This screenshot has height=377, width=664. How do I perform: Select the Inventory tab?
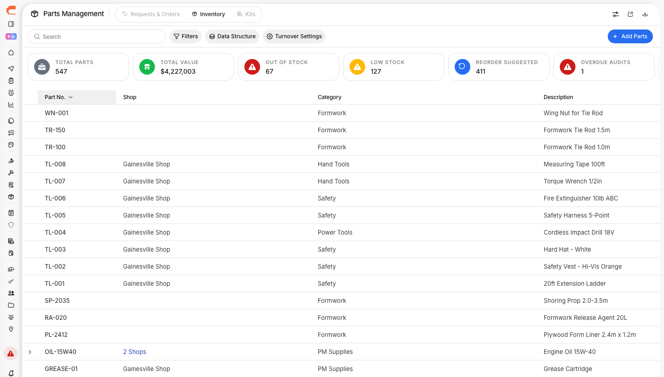pos(208,14)
